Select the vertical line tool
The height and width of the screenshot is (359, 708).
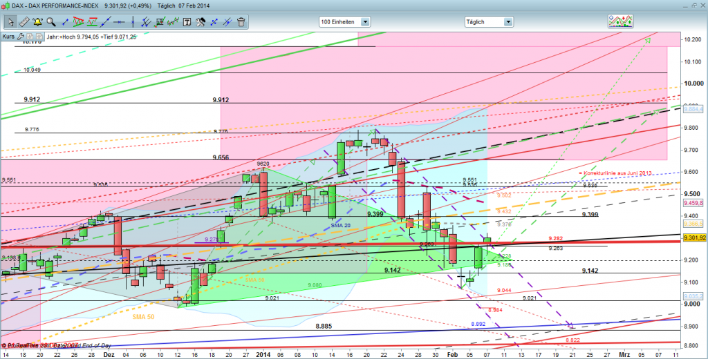(x=132, y=21)
